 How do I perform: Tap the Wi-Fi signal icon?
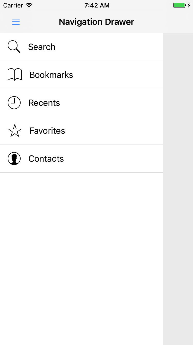29,5
